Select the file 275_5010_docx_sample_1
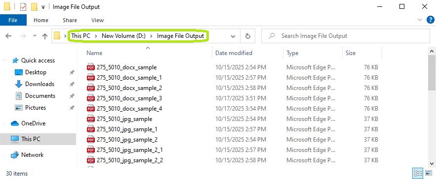Screen dimensions: 436x179 click(129, 78)
